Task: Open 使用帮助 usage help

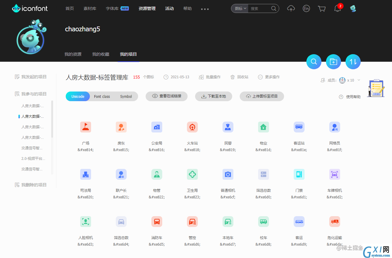Action: coord(350,97)
